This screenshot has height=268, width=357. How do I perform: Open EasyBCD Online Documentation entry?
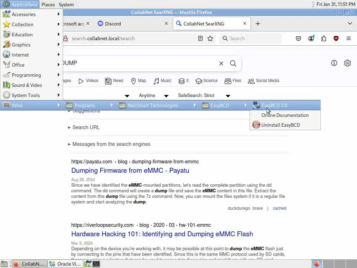tap(285, 115)
